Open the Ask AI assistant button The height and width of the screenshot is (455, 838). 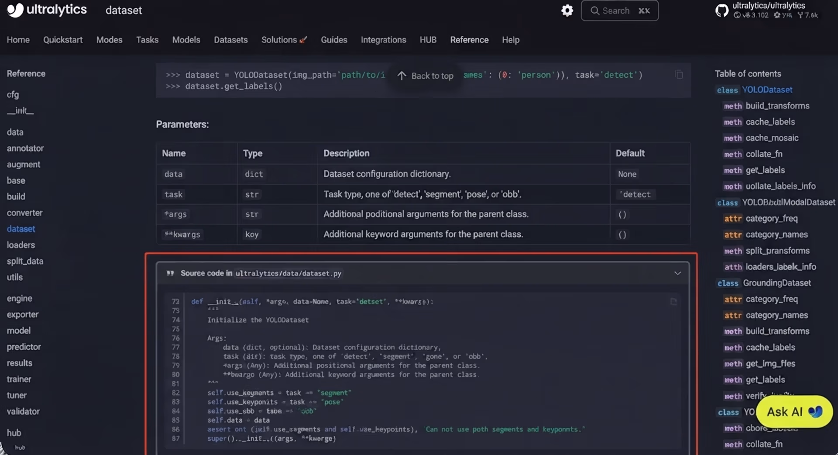pyautogui.click(x=794, y=412)
